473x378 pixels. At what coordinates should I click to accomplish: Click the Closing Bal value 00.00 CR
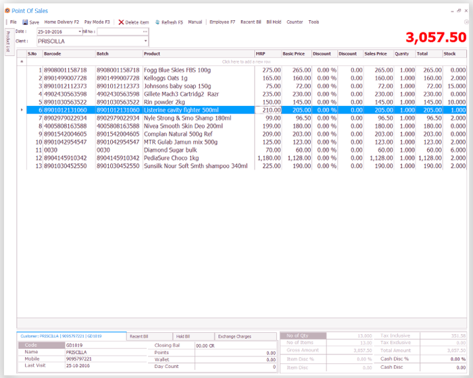click(x=205, y=346)
